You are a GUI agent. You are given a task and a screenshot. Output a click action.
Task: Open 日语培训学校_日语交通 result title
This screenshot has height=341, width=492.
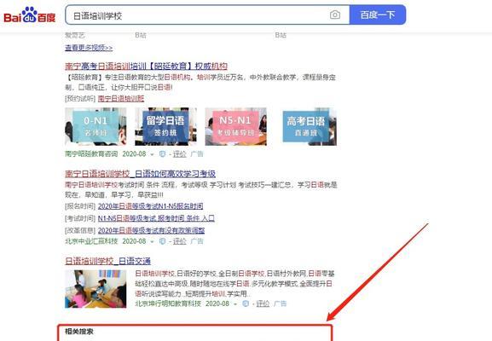108,261
